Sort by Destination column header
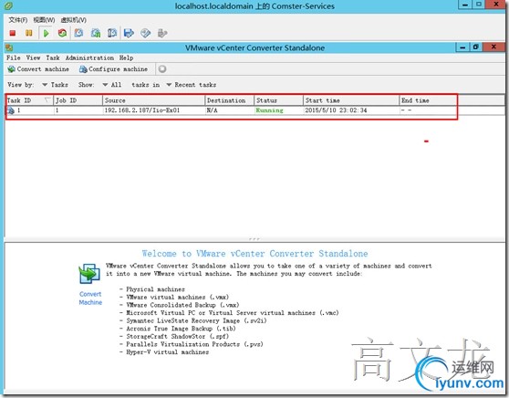The height and width of the screenshot is (398, 509). tap(230, 100)
